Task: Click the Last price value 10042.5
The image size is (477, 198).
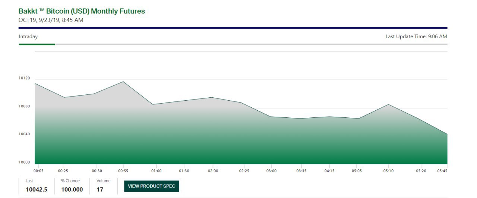Action: tap(37, 190)
